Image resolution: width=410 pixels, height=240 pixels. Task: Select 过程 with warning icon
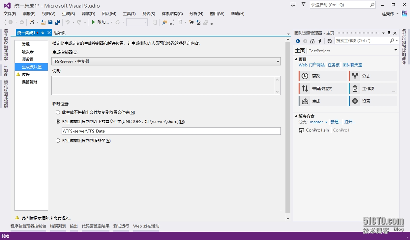(31, 74)
